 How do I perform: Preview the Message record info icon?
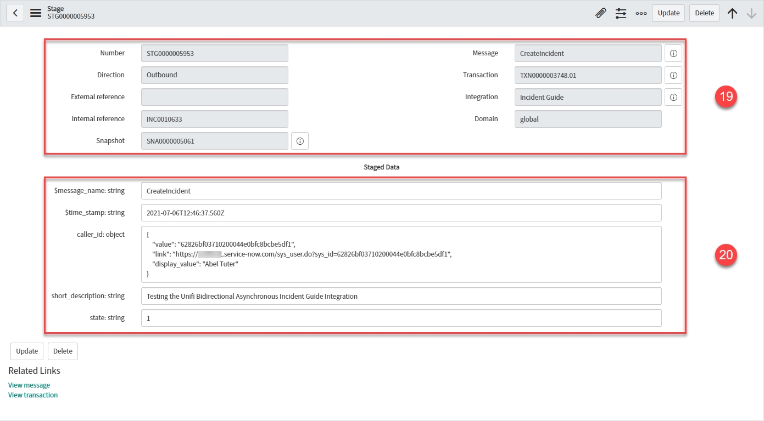(x=673, y=53)
